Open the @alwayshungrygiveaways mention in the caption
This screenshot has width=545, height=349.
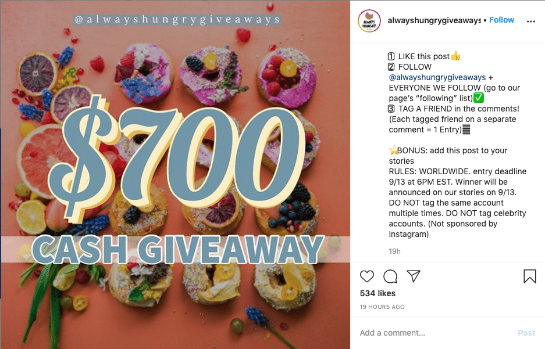click(437, 77)
